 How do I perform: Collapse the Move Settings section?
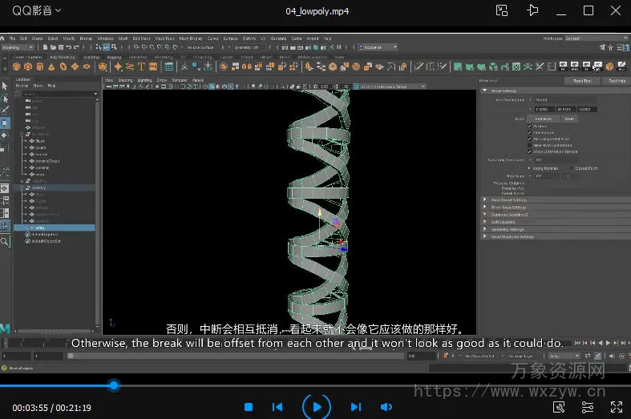[484, 91]
